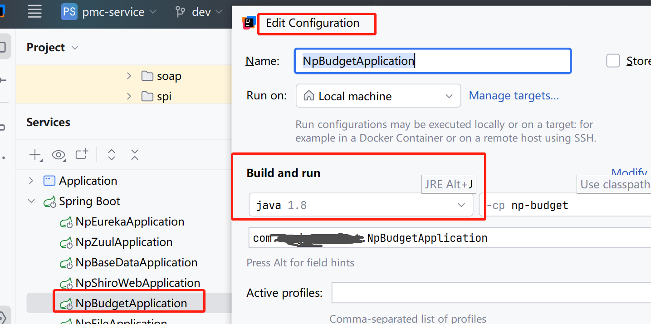Click the open in new tab icon
The height and width of the screenshot is (324, 651).
[82, 154]
